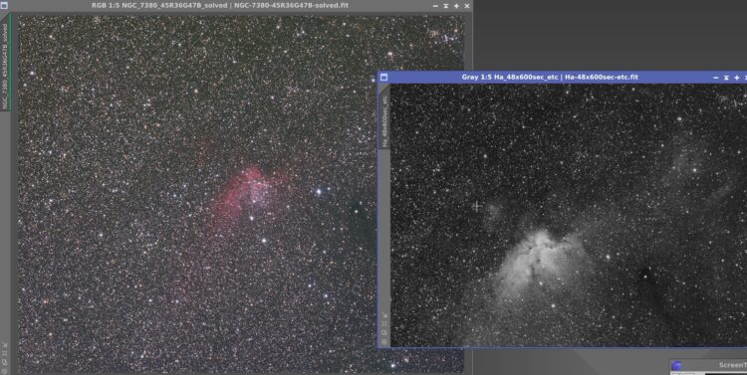Click the round bottom icon in Ha window's strip

[384, 342]
